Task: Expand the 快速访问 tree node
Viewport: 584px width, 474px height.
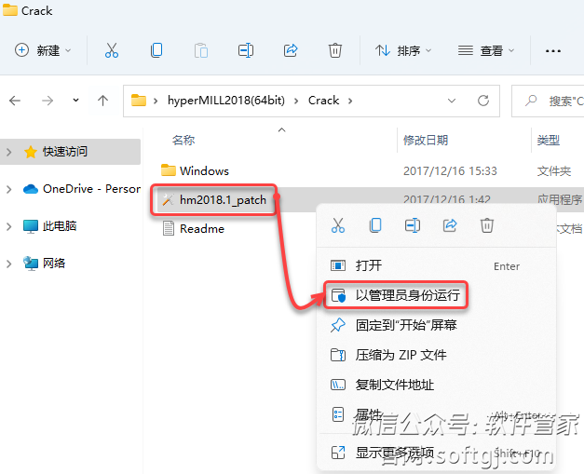Action: tap(9, 152)
